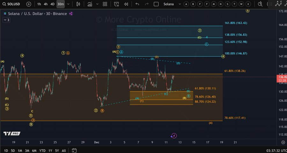Image resolution: width=287 pixels, height=153 pixels.
Task: Open the candlestick chart style picker
Action: [78, 4]
